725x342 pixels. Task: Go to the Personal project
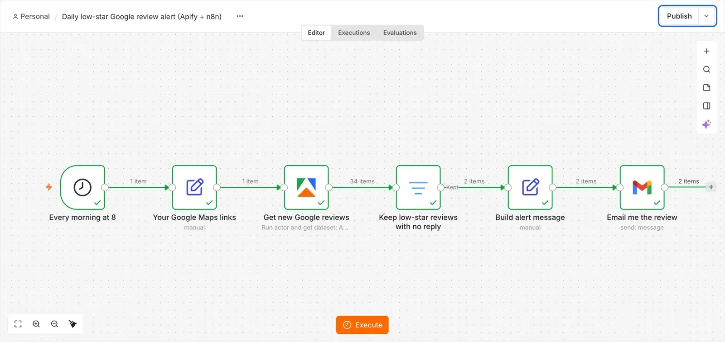pyautogui.click(x=31, y=16)
